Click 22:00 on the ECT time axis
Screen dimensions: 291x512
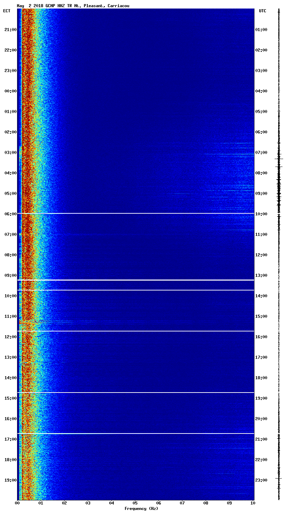(10, 50)
